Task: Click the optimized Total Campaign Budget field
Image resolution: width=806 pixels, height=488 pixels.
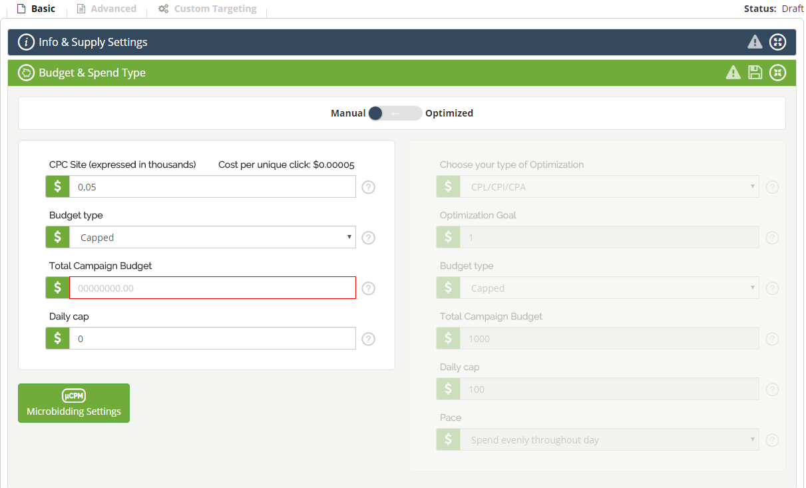Action: [x=609, y=339]
